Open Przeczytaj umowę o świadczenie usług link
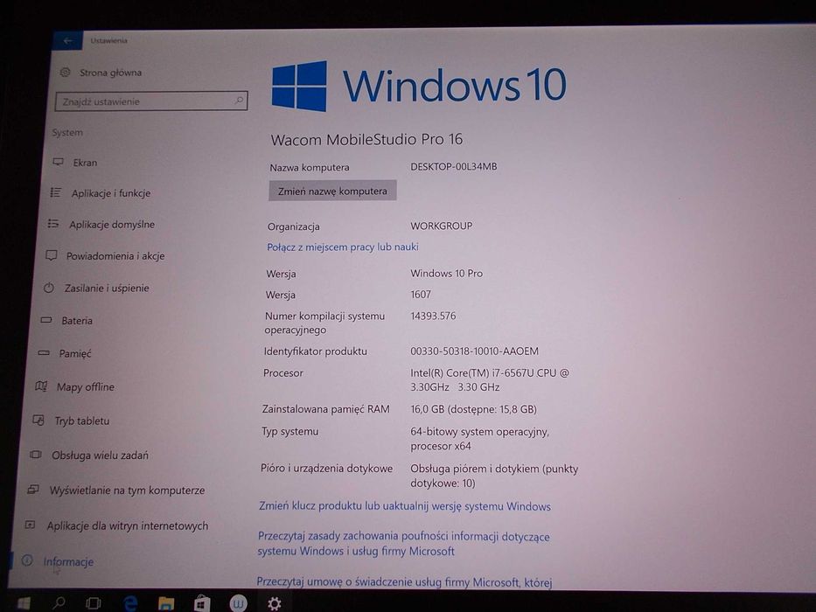This screenshot has height=612, width=816. (404, 582)
